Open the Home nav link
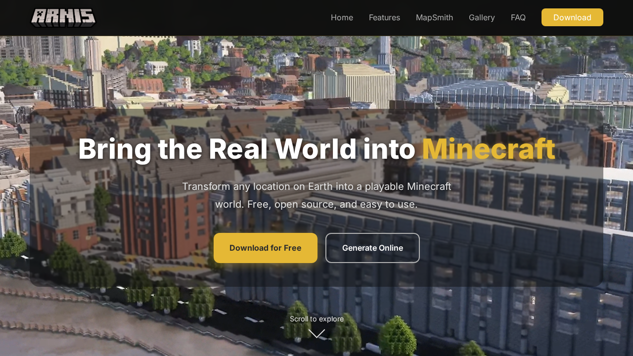 [342, 17]
